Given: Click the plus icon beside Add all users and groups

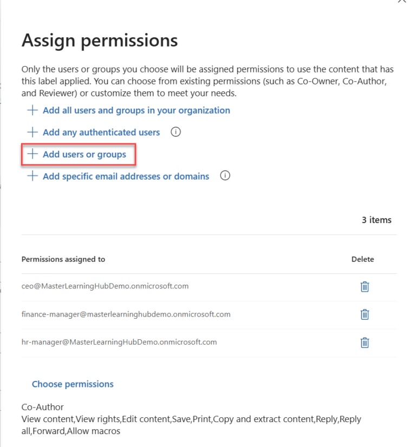Looking at the screenshot, I should pyautogui.click(x=32, y=110).
